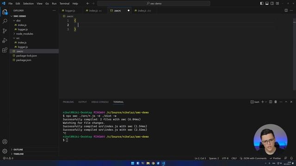Toggle the bottom panel layout icon
Viewport: 296px width, 166px height.
(x=267, y=3)
